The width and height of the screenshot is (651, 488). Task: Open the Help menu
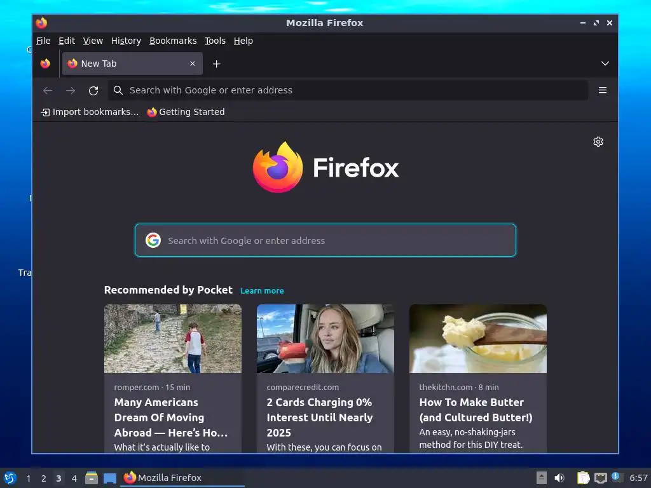pos(243,41)
